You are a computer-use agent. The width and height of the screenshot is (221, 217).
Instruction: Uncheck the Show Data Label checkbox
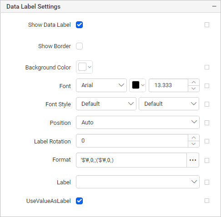point(79,25)
